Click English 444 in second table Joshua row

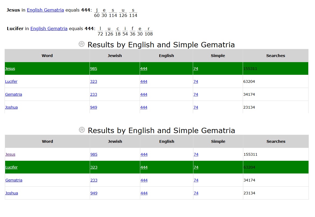(x=144, y=193)
